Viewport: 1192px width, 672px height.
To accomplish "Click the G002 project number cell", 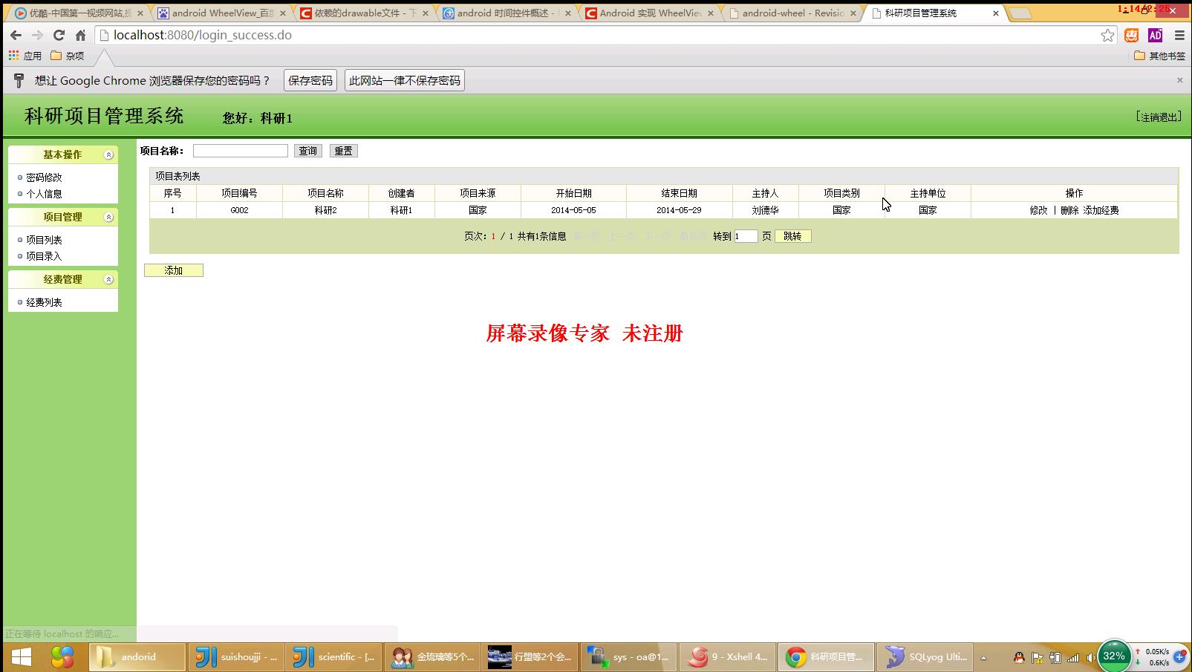I will coord(239,210).
